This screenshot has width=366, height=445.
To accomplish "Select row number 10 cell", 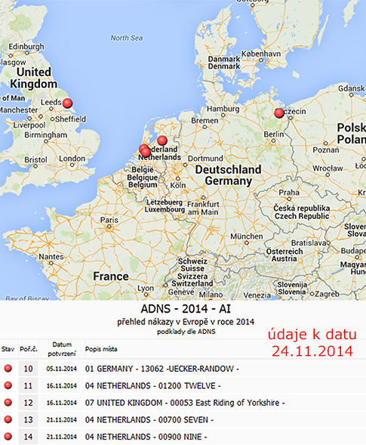I will point(28,369).
